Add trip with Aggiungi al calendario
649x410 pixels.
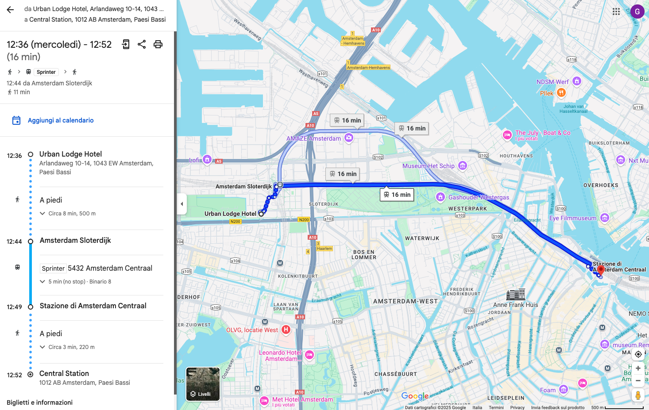[61, 120]
